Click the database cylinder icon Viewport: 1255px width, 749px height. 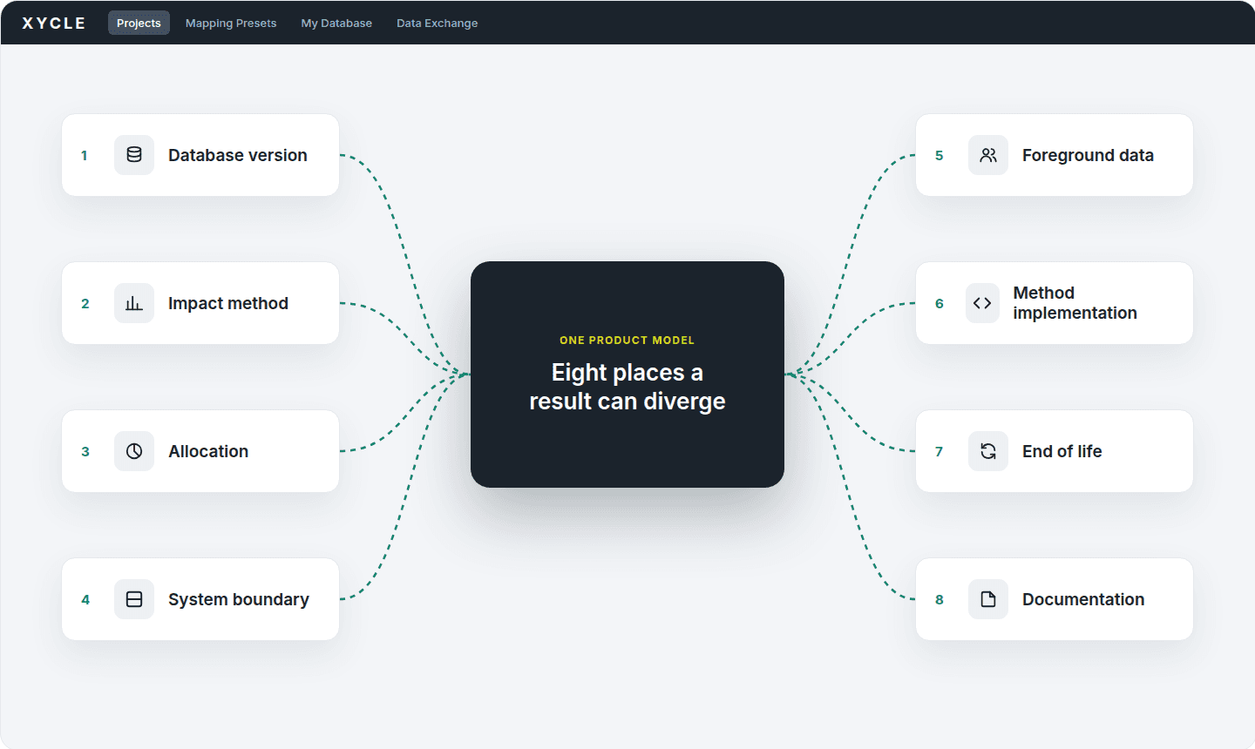(x=134, y=155)
